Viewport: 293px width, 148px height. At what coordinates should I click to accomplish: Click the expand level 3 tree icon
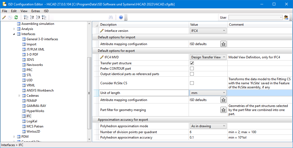point(38,17)
